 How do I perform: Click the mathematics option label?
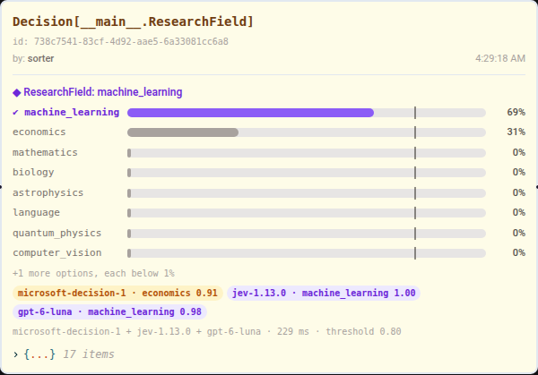click(x=45, y=152)
